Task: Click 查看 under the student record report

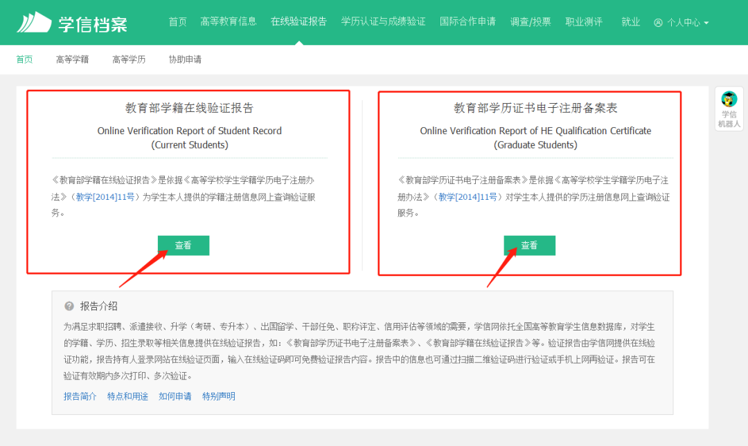Action: 184,245
